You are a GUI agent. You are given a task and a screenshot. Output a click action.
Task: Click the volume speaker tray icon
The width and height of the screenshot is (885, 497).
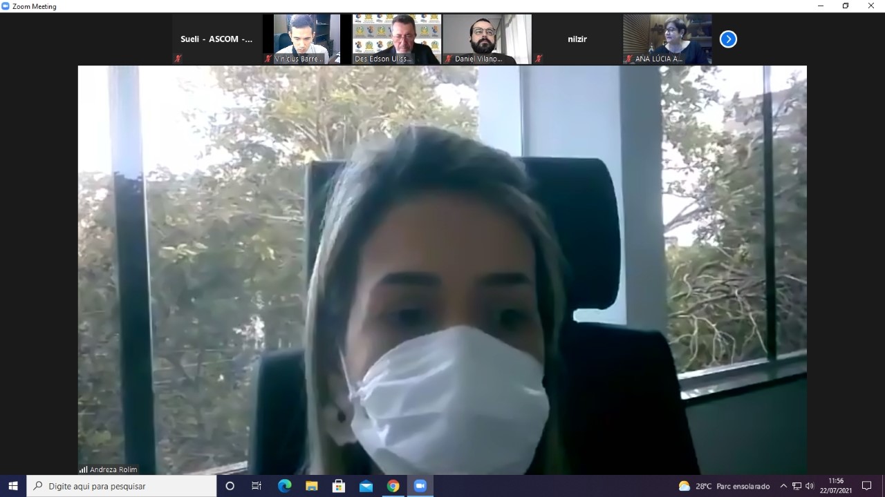click(810, 486)
